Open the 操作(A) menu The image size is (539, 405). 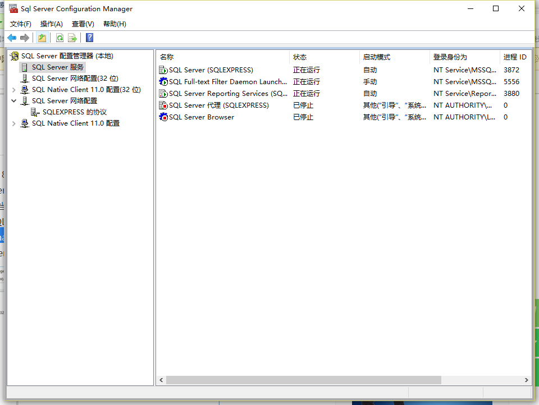(x=52, y=24)
